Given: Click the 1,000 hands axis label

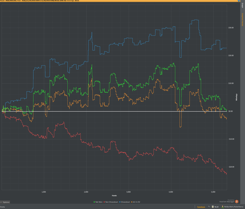Looking at the screenshot, I should 44,192.
